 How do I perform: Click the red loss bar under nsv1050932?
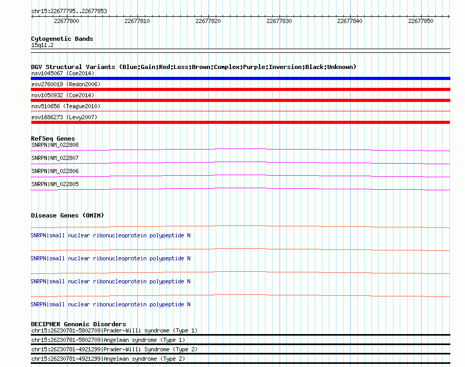point(240,100)
